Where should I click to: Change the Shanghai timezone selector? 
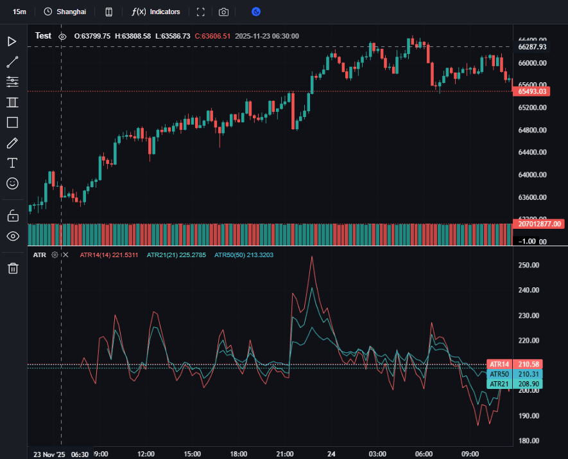[65, 12]
